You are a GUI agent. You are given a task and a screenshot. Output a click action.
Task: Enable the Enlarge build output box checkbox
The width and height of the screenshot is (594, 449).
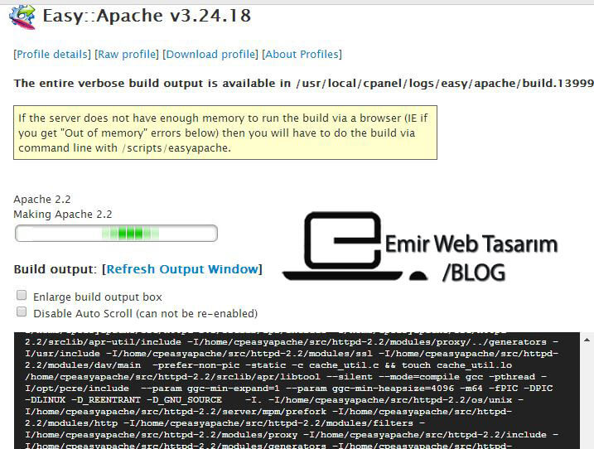pyautogui.click(x=22, y=295)
